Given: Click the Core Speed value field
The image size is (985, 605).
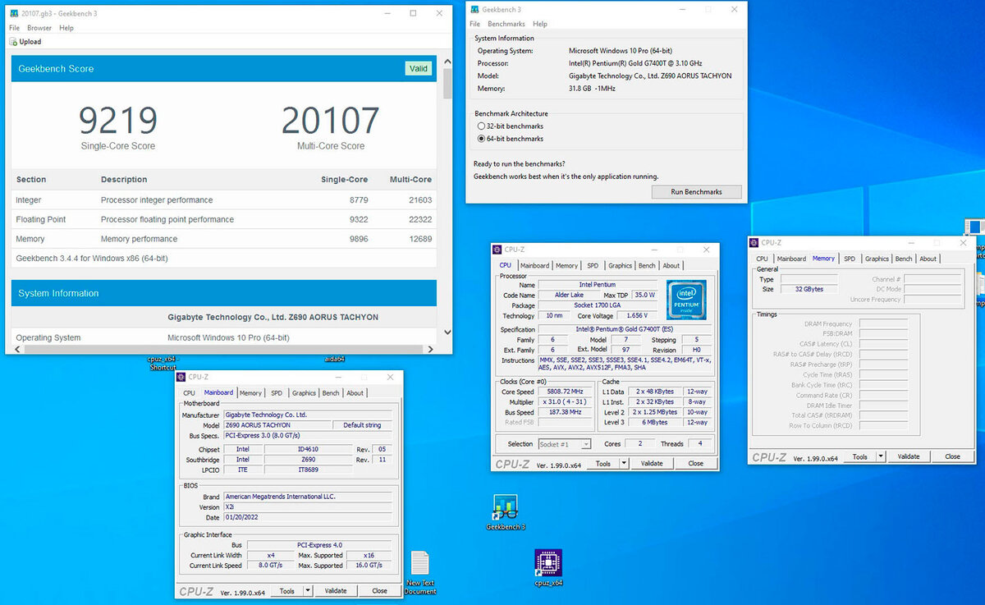Looking at the screenshot, I should click(566, 392).
